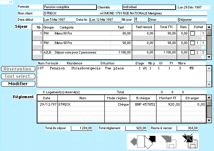
Task: Click the Nom client field containing STRECK
Action: point(125,13)
